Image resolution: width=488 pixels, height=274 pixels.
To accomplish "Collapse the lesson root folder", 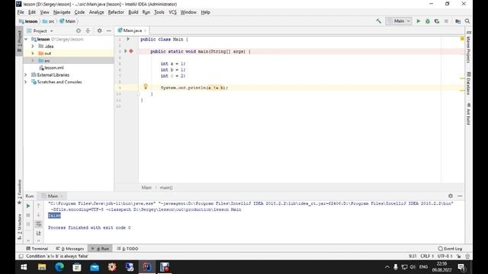I will coord(26,39).
